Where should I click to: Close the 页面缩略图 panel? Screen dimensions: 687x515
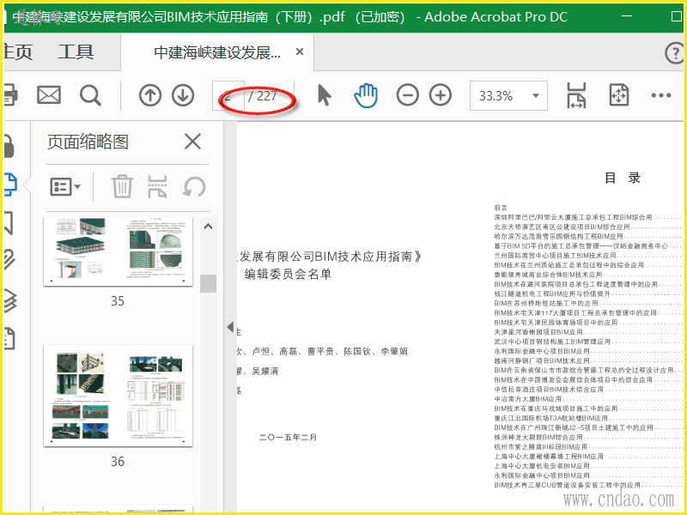pyautogui.click(x=192, y=142)
